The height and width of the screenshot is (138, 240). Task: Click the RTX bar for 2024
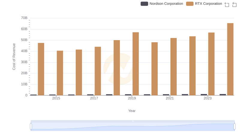230,59
